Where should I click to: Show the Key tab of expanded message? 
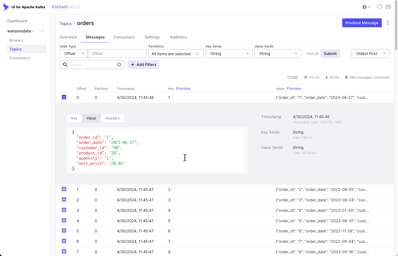(74, 118)
